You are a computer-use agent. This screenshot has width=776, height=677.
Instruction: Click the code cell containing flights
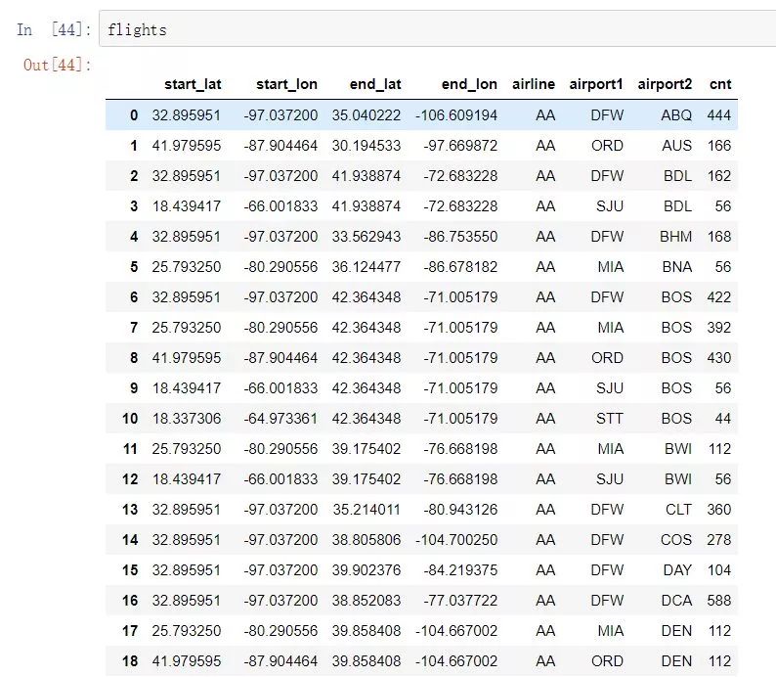pyautogui.click(x=438, y=28)
